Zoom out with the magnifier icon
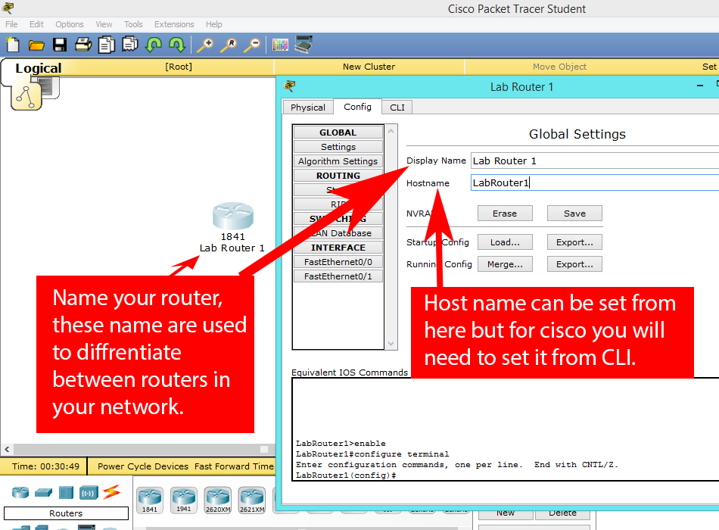Screen dimensions: 719x530 coord(253,45)
